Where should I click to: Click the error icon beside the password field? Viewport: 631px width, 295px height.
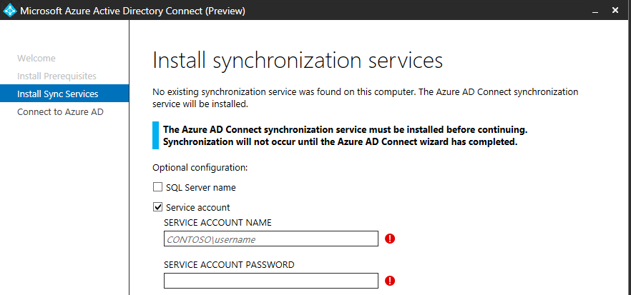click(390, 281)
